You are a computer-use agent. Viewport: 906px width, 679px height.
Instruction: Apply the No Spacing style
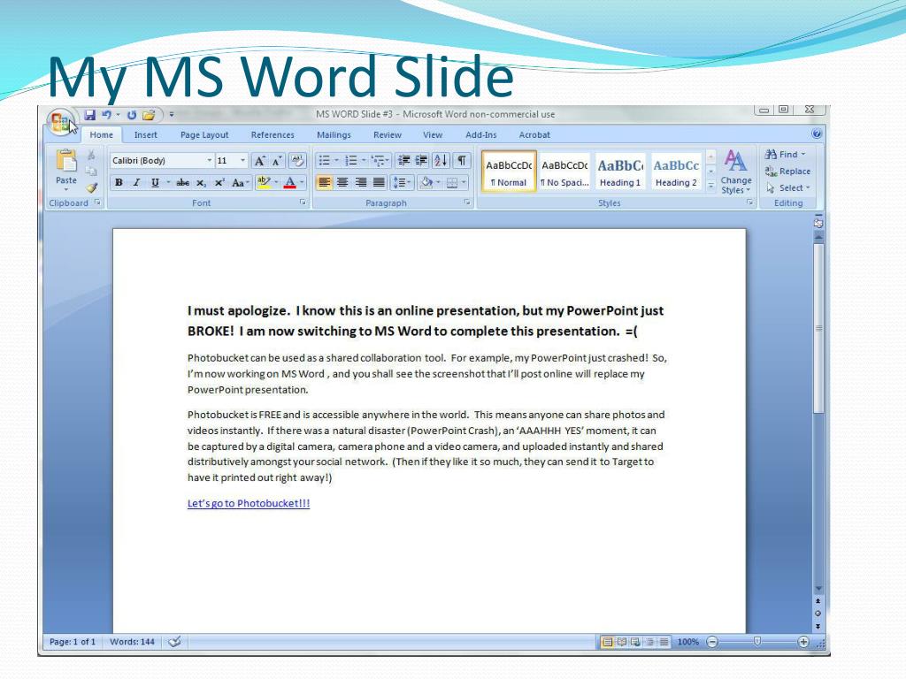(x=564, y=172)
